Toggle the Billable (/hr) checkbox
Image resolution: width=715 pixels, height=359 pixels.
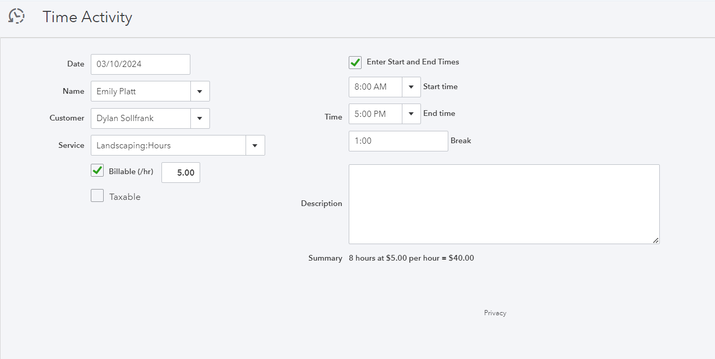tap(97, 170)
